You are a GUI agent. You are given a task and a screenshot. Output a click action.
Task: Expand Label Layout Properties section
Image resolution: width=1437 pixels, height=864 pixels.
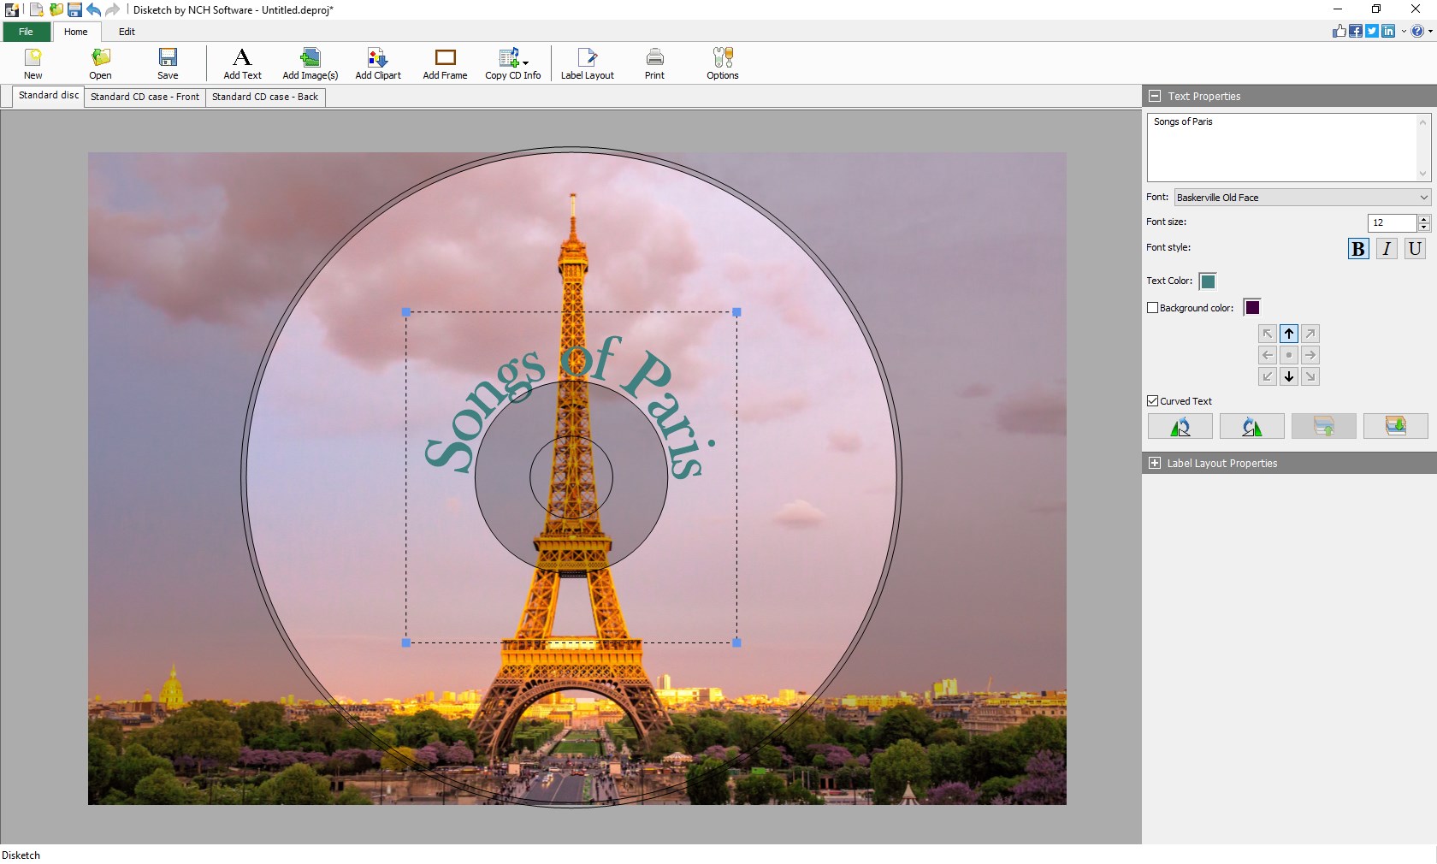coord(1155,463)
